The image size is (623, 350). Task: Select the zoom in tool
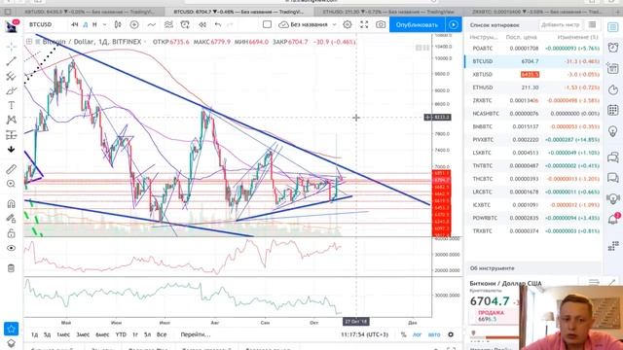(x=11, y=184)
